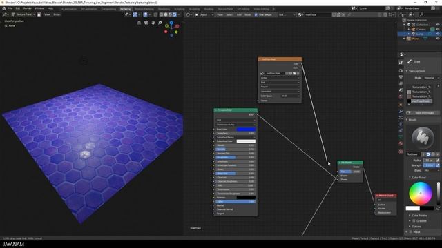Open the Texture properties tab
442x248 pixels.
coord(401,152)
